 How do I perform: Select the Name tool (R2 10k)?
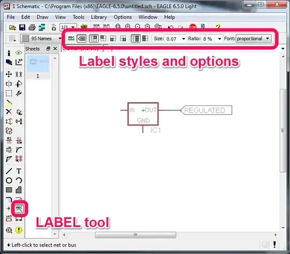(9, 140)
